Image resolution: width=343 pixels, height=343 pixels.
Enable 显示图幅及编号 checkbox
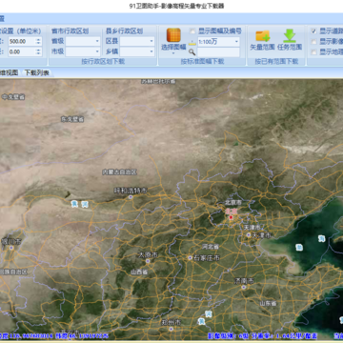(192, 30)
